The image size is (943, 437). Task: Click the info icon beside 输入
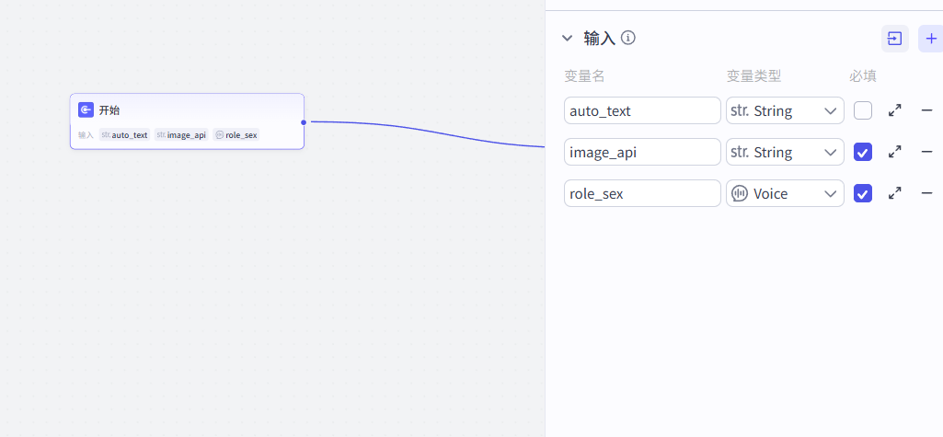point(628,38)
